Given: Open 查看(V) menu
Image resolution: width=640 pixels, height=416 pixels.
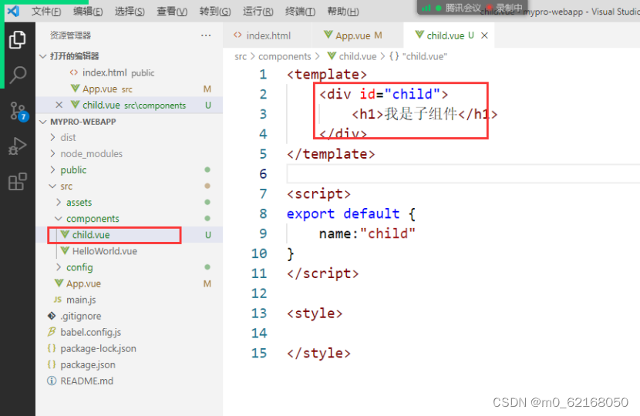Looking at the screenshot, I should (x=172, y=11).
